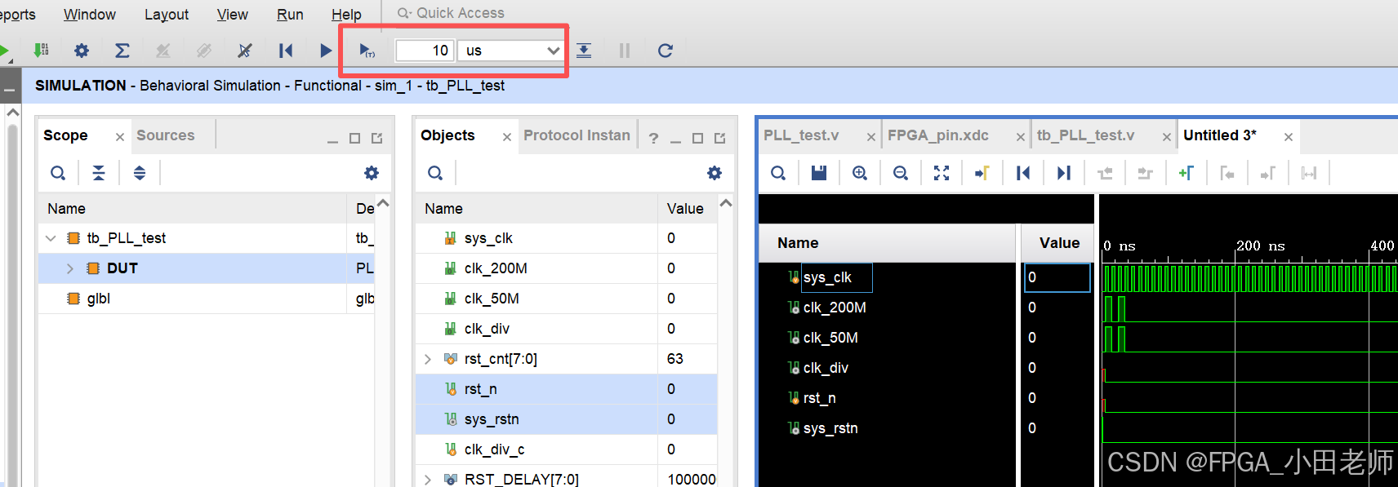Click the Generate Bitstream green arrow icon
Image resolution: width=1398 pixels, height=487 pixels.
pos(41,51)
